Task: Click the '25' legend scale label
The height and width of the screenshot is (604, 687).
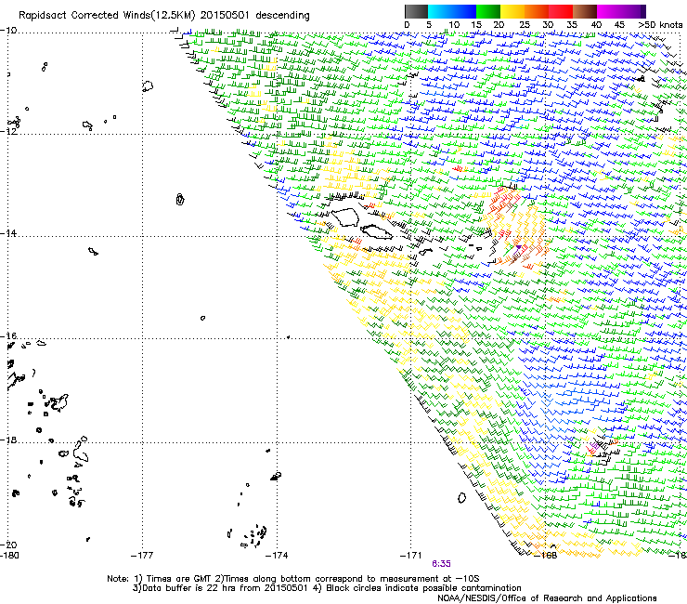Action: (525, 25)
